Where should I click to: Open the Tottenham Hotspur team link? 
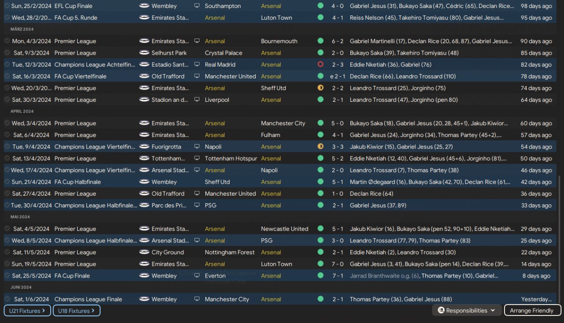click(231, 159)
